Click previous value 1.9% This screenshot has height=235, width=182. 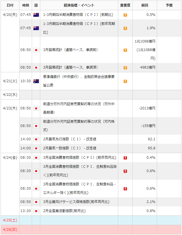click(151, 28)
